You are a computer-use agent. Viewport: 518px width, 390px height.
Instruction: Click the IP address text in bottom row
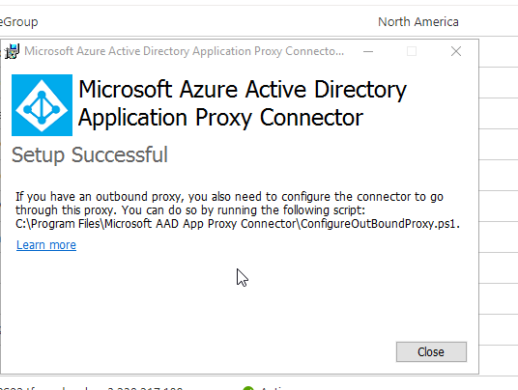pos(145,388)
